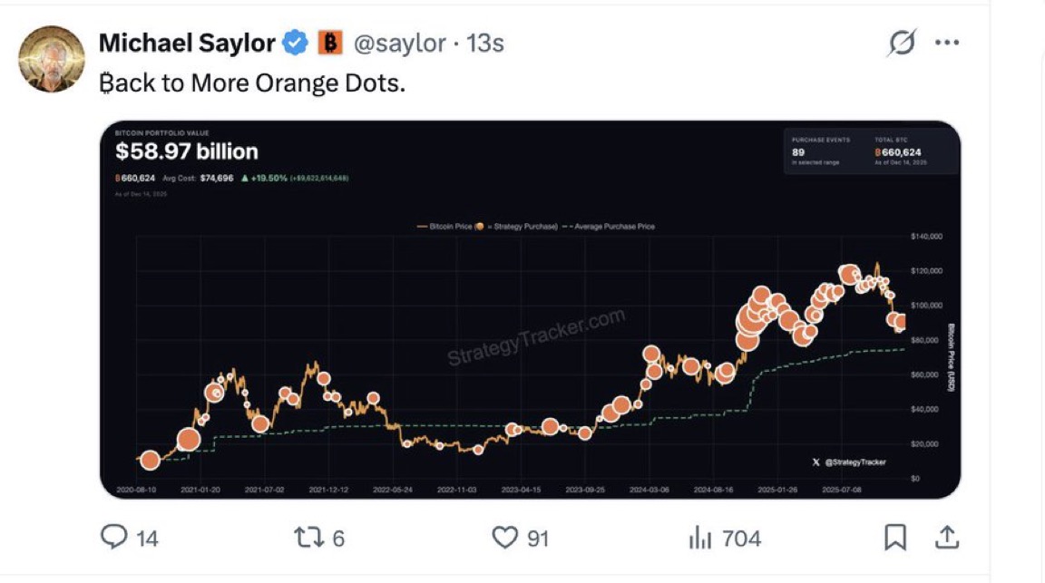This screenshot has height=583, width=1045.
Task: Click the blue verified checkmark badge
Action: [297, 43]
